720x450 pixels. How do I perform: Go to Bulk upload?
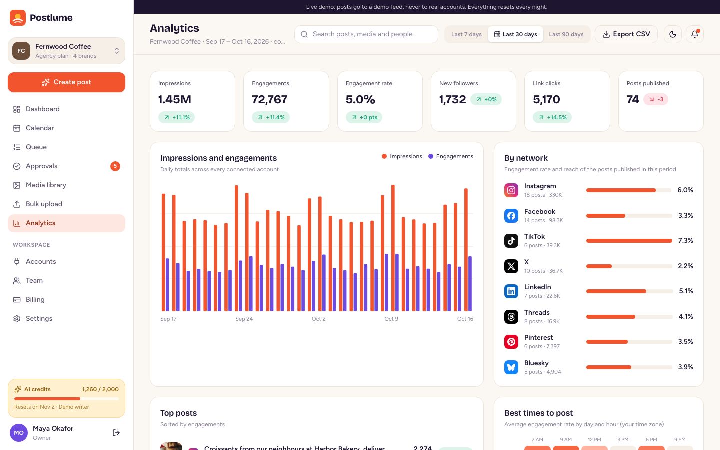pos(66,204)
